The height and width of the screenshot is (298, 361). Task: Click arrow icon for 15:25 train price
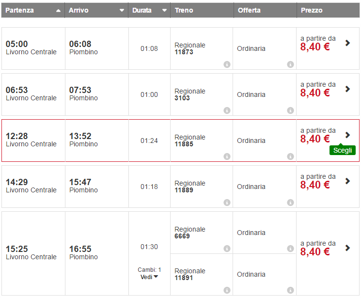click(x=347, y=248)
